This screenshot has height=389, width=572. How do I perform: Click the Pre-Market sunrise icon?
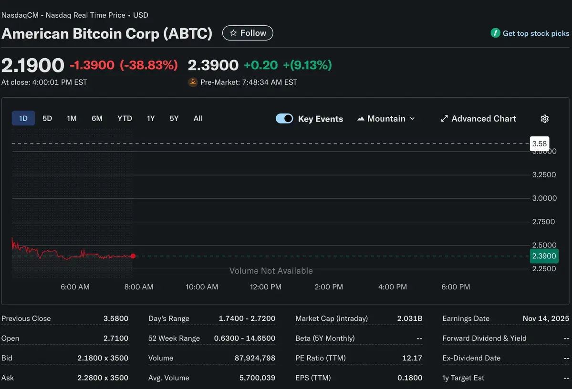pos(192,82)
